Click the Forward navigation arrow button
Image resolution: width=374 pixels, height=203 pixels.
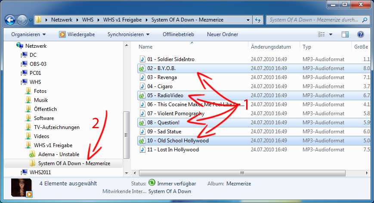22,20
